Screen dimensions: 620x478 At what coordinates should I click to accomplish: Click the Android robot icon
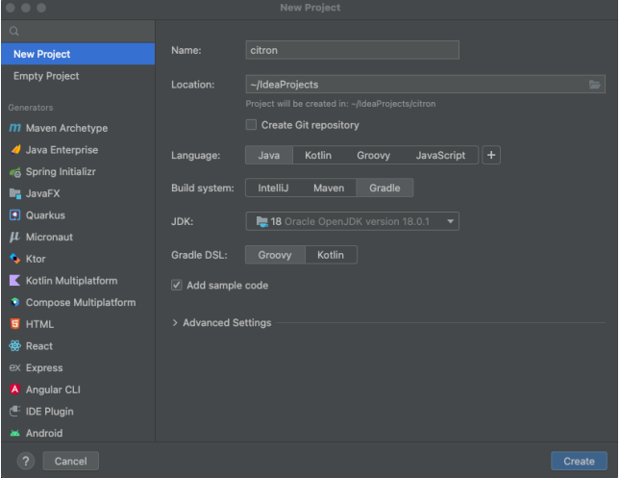[x=15, y=433]
